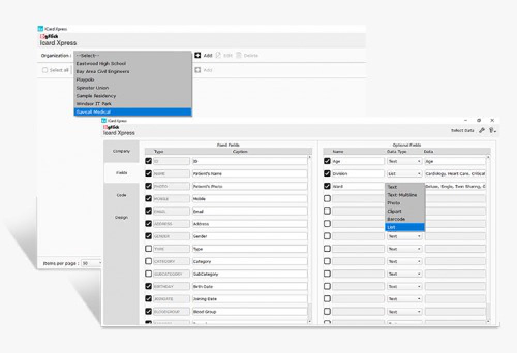The image size is (517, 353).
Task: Pick Text option in Data Type list
Action: pos(405,187)
